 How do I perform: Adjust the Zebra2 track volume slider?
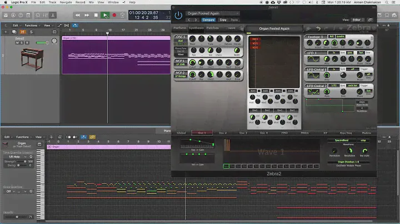[42, 43]
